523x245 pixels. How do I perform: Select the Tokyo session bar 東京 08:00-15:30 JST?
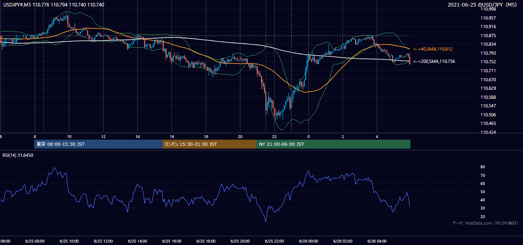pyautogui.click(x=98, y=144)
